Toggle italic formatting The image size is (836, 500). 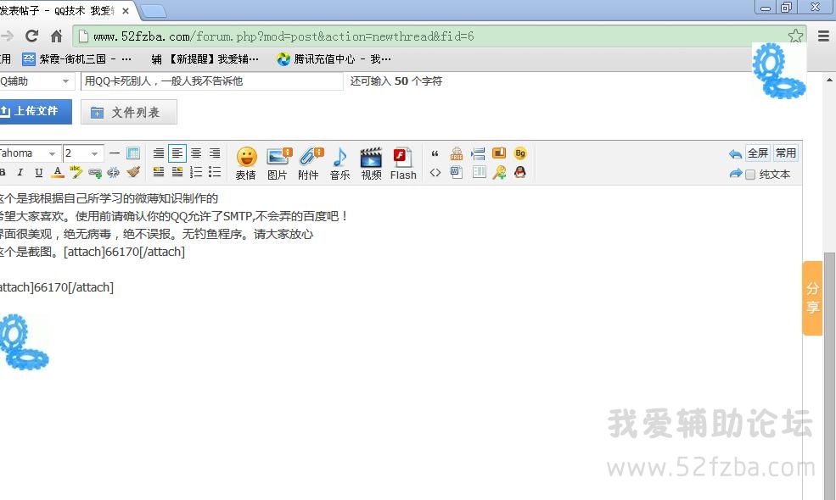20,172
